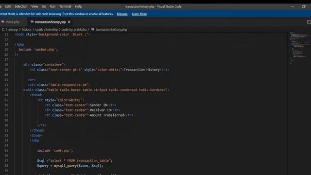
Task: Open the Help menu
Action: (x=78, y=6)
